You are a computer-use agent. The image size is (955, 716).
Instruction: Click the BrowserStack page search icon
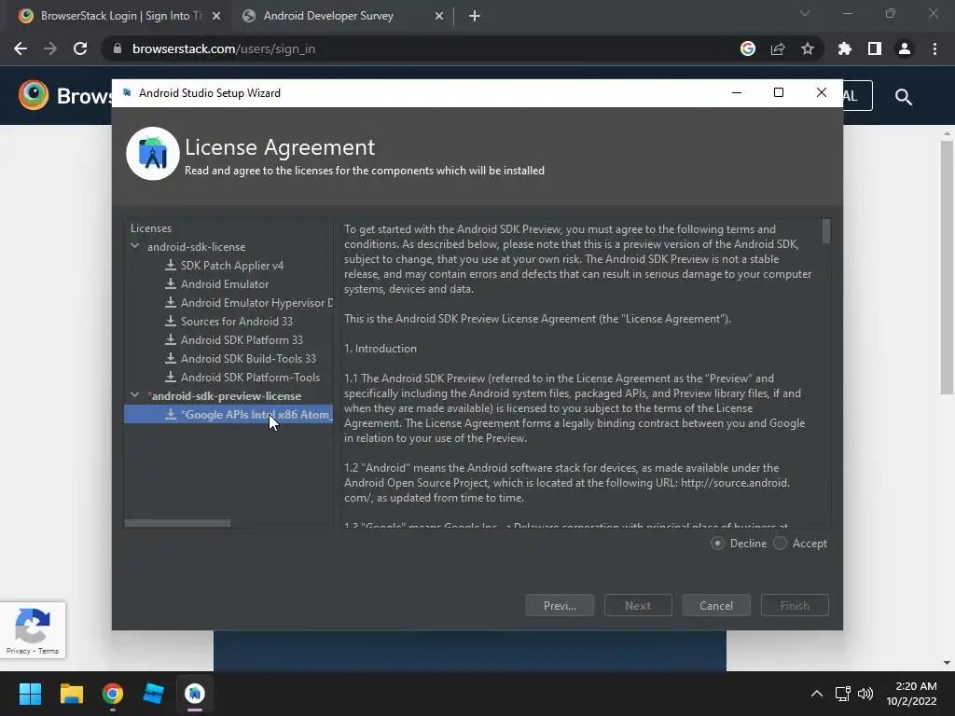pos(903,96)
